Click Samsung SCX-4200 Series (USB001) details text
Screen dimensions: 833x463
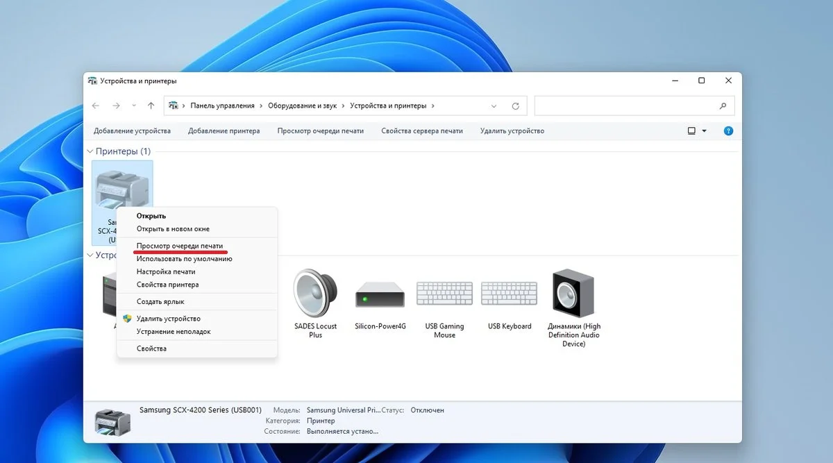[201, 410]
